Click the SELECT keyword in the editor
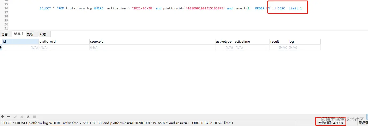Image resolution: width=368 pixels, height=126 pixels. click(x=45, y=8)
